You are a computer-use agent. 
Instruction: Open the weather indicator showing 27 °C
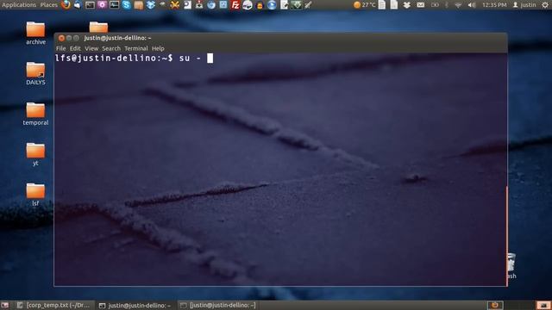[x=364, y=5]
